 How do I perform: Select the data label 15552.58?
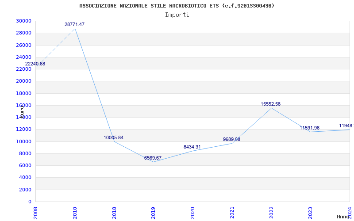click(271, 104)
